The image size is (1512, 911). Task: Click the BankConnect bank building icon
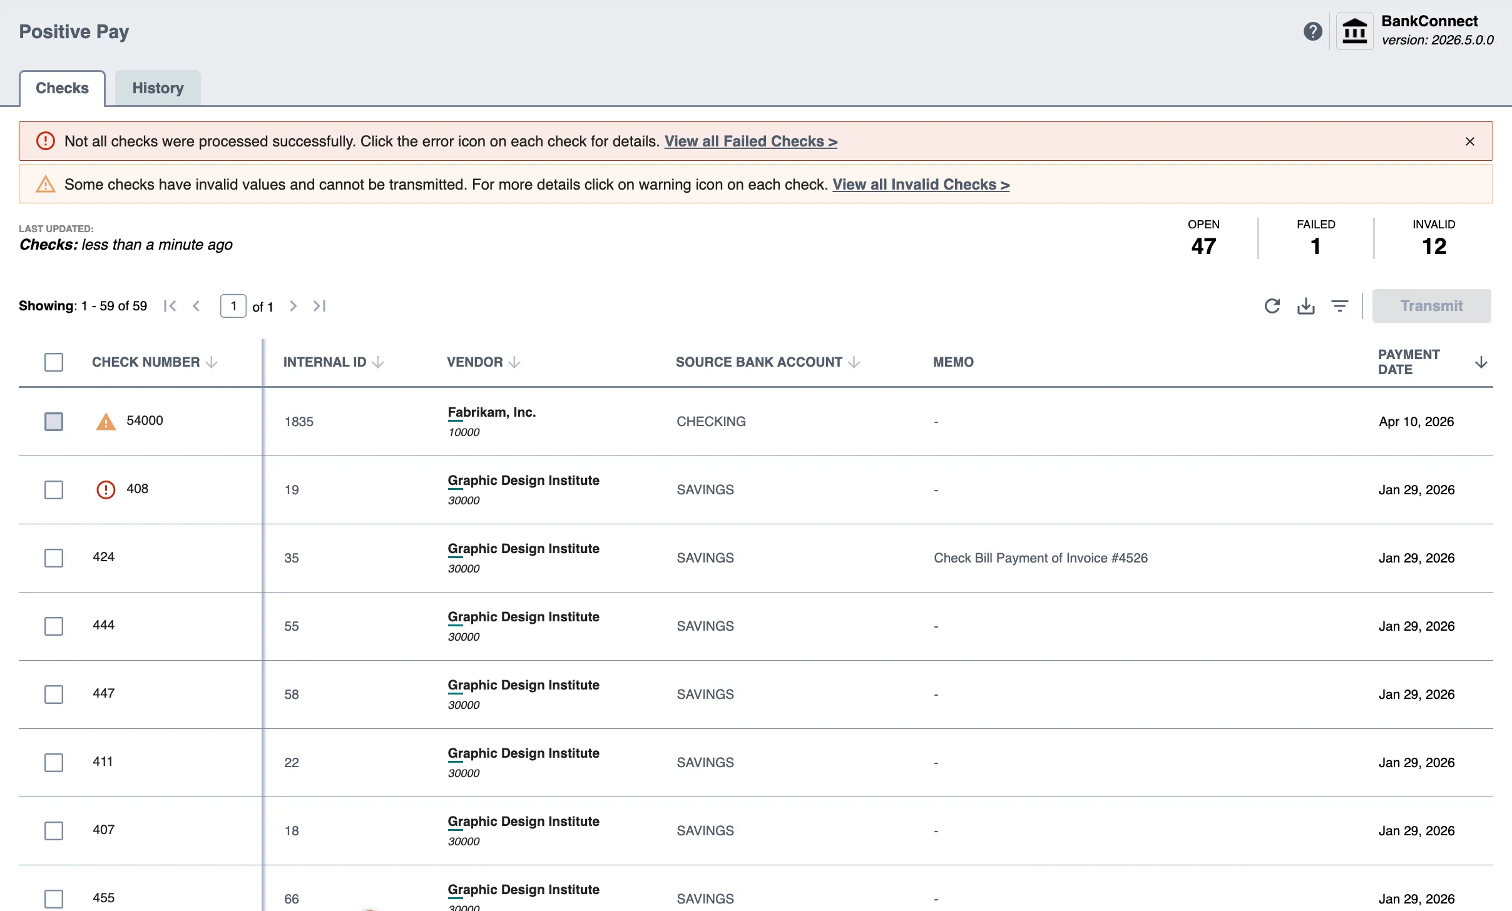(1355, 31)
